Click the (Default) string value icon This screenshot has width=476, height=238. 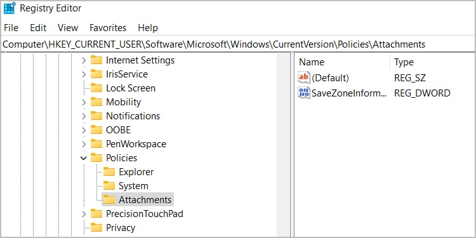[304, 77]
